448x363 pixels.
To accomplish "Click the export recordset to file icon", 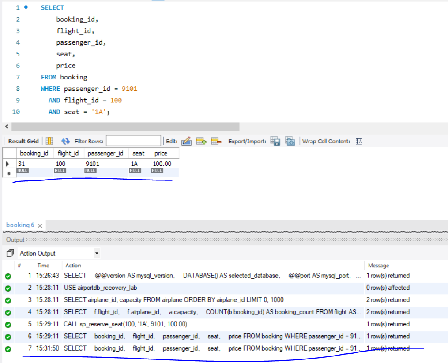I will click(x=275, y=141).
